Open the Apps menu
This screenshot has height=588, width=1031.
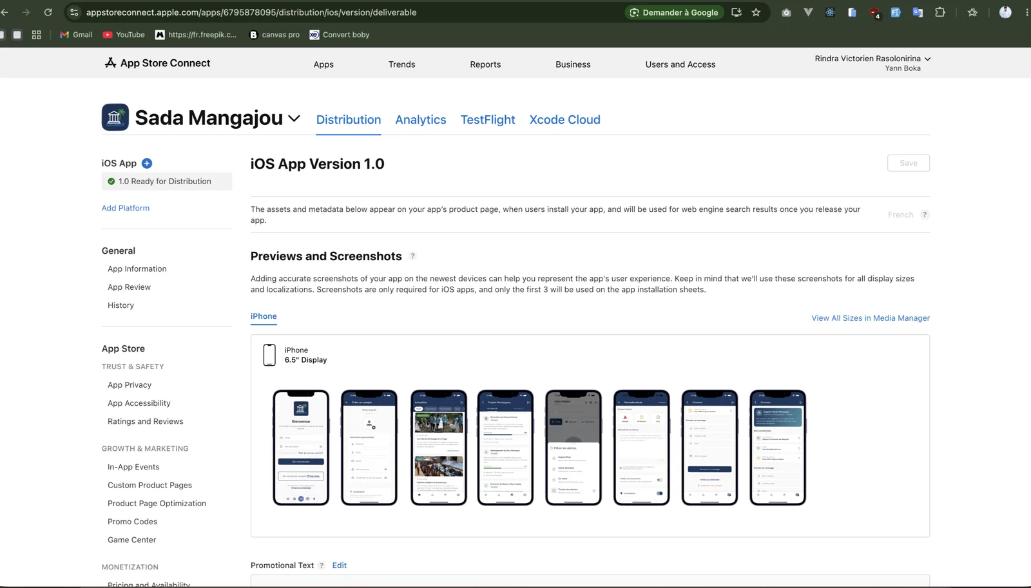coord(323,64)
